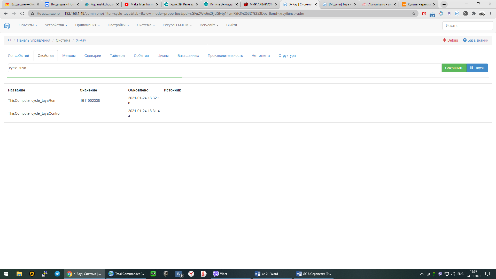Open Chrome extensions puzzle icon

(474, 13)
